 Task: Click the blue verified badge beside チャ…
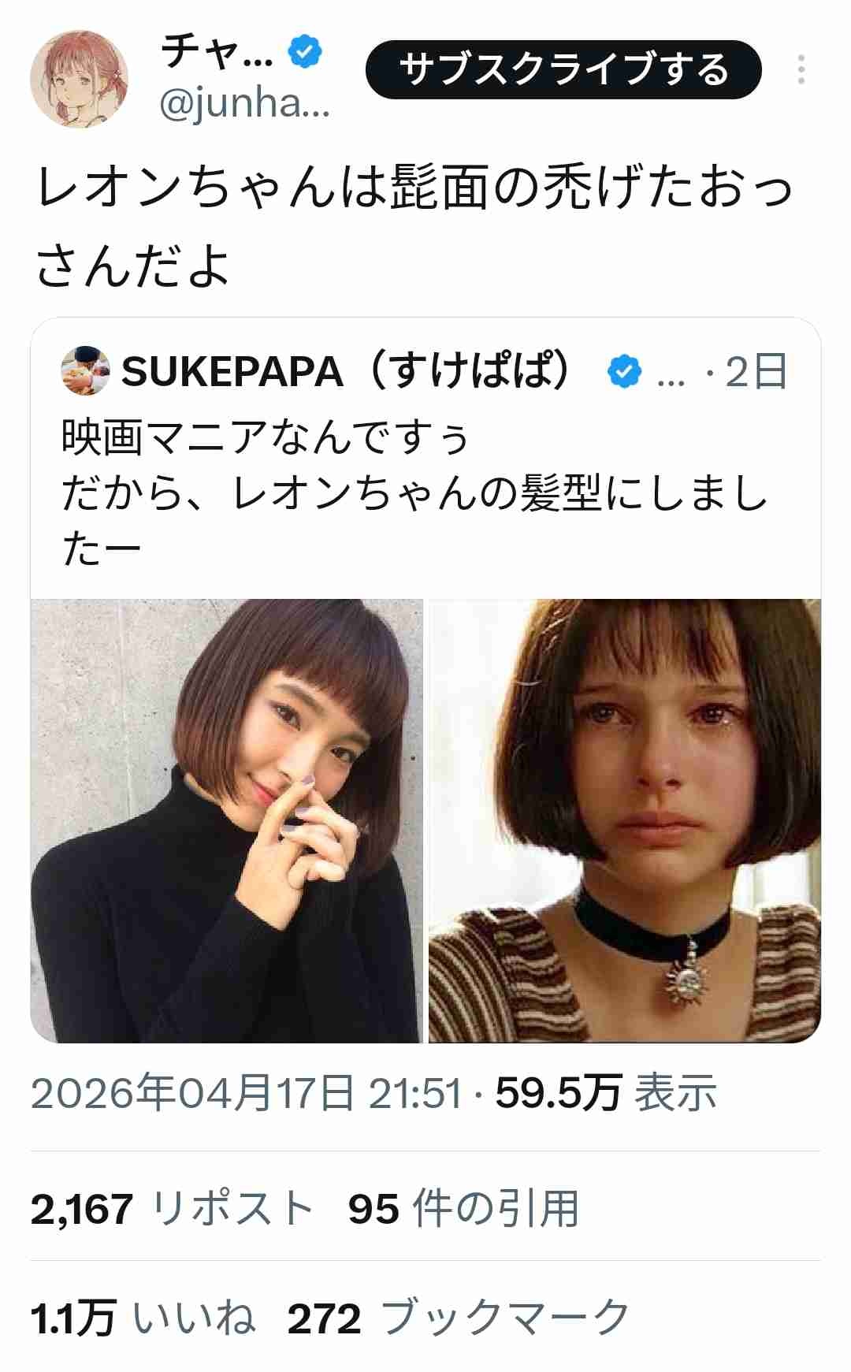(x=306, y=52)
